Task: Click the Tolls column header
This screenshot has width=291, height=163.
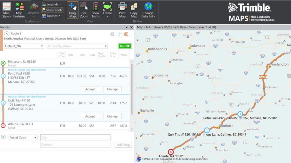Action: pyautogui.click(x=82, y=55)
